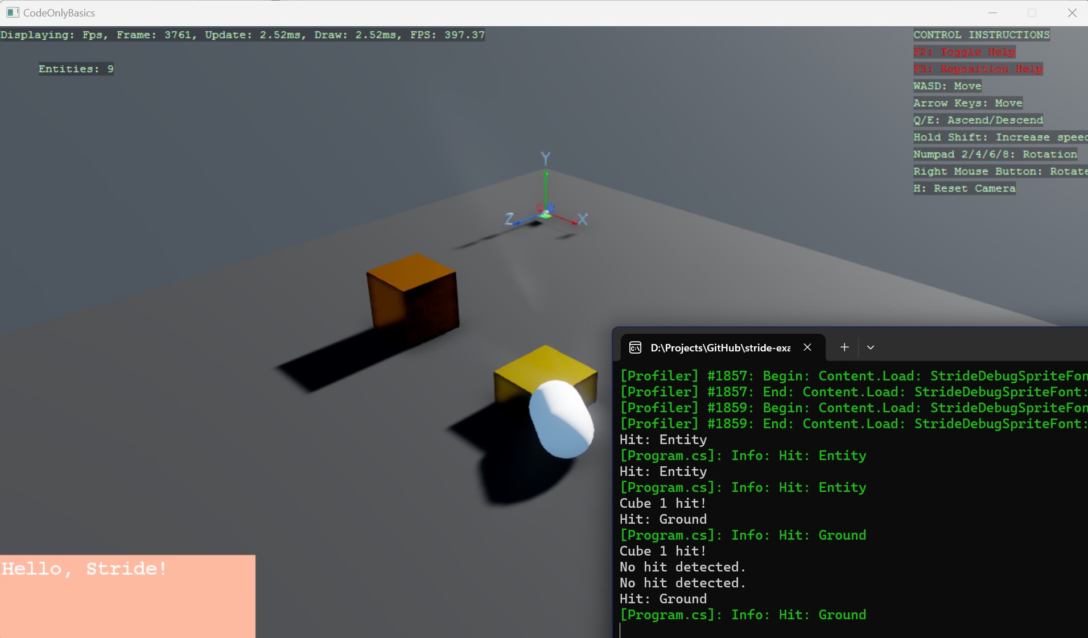Click the green Y axis gizmo label
1088x638 pixels.
coord(546,158)
